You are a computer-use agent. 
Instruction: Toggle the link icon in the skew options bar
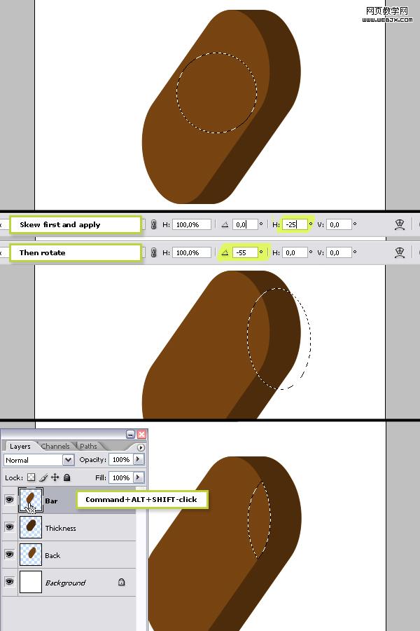click(x=153, y=224)
